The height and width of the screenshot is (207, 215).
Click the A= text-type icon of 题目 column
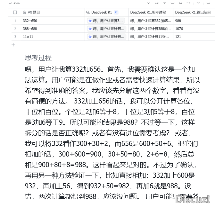coord(30,13)
